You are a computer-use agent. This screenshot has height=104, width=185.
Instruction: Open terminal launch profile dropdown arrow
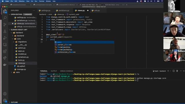click(x=170, y=71)
